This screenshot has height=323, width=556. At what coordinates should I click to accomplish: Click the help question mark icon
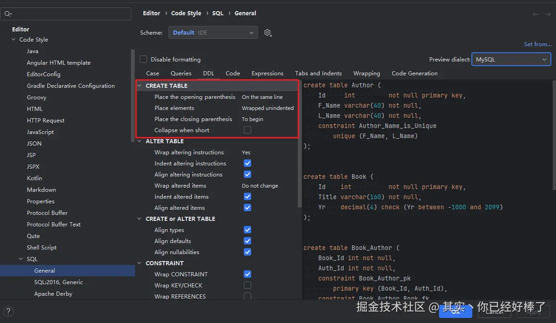(x=8, y=311)
